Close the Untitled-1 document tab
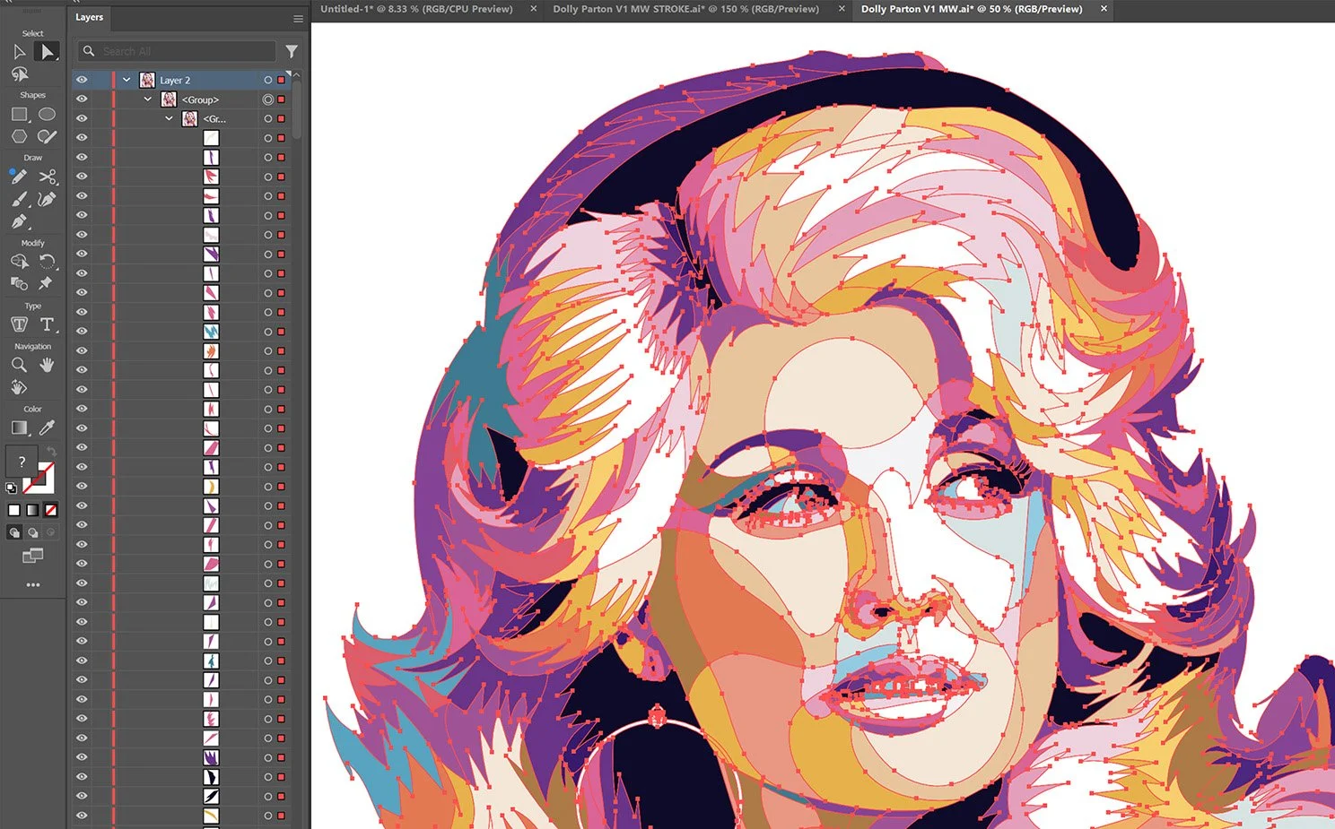 pyautogui.click(x=534, y=9)
